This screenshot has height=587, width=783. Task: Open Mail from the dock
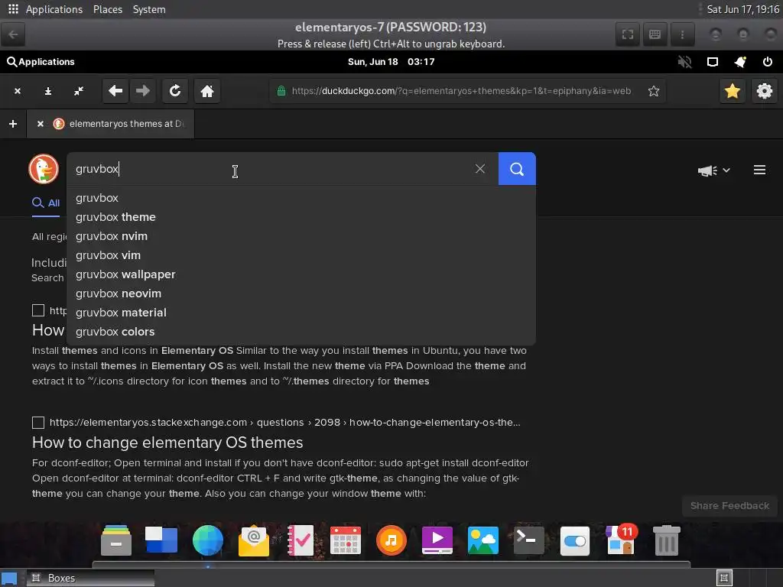[254, 540]
